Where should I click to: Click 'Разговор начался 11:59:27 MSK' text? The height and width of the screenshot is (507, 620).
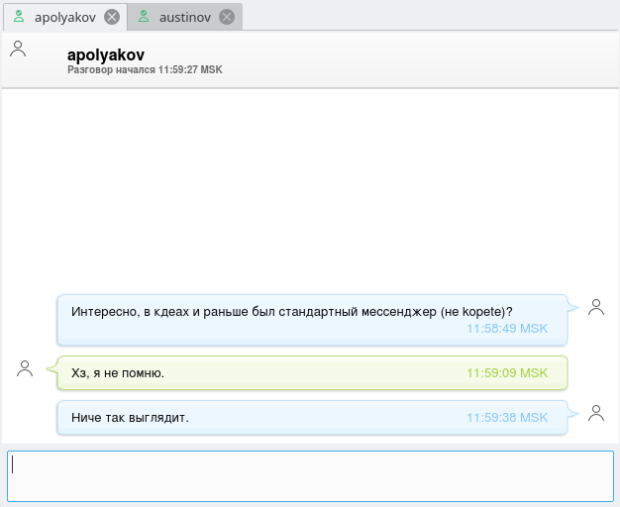click(145, 69)
